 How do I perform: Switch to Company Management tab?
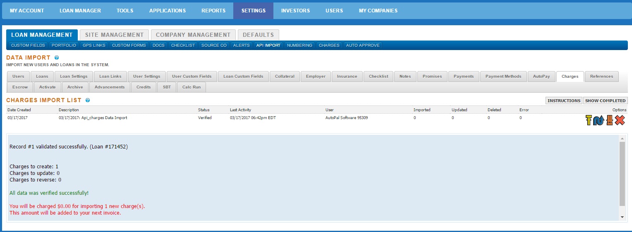[193, 35]
